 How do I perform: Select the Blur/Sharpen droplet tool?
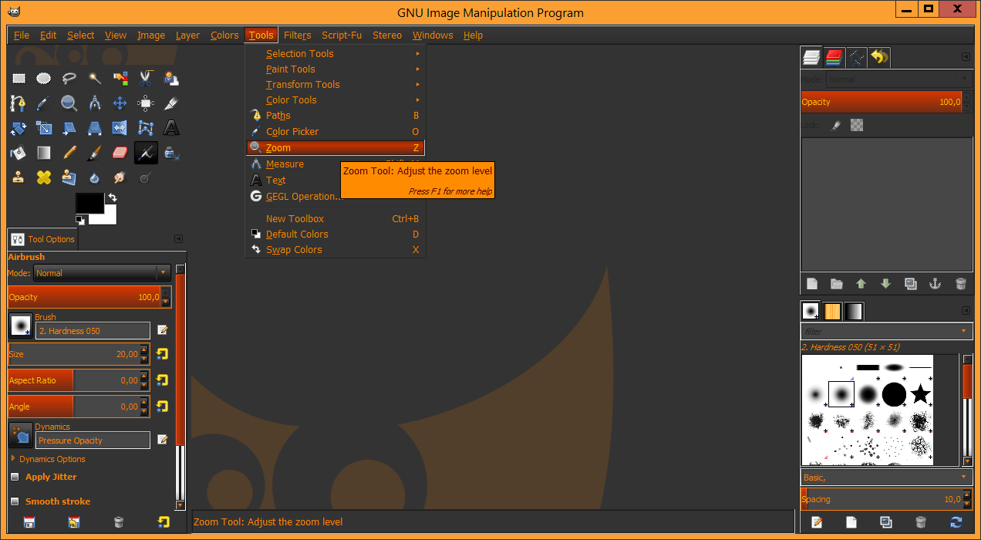click(x=95, y=177)
